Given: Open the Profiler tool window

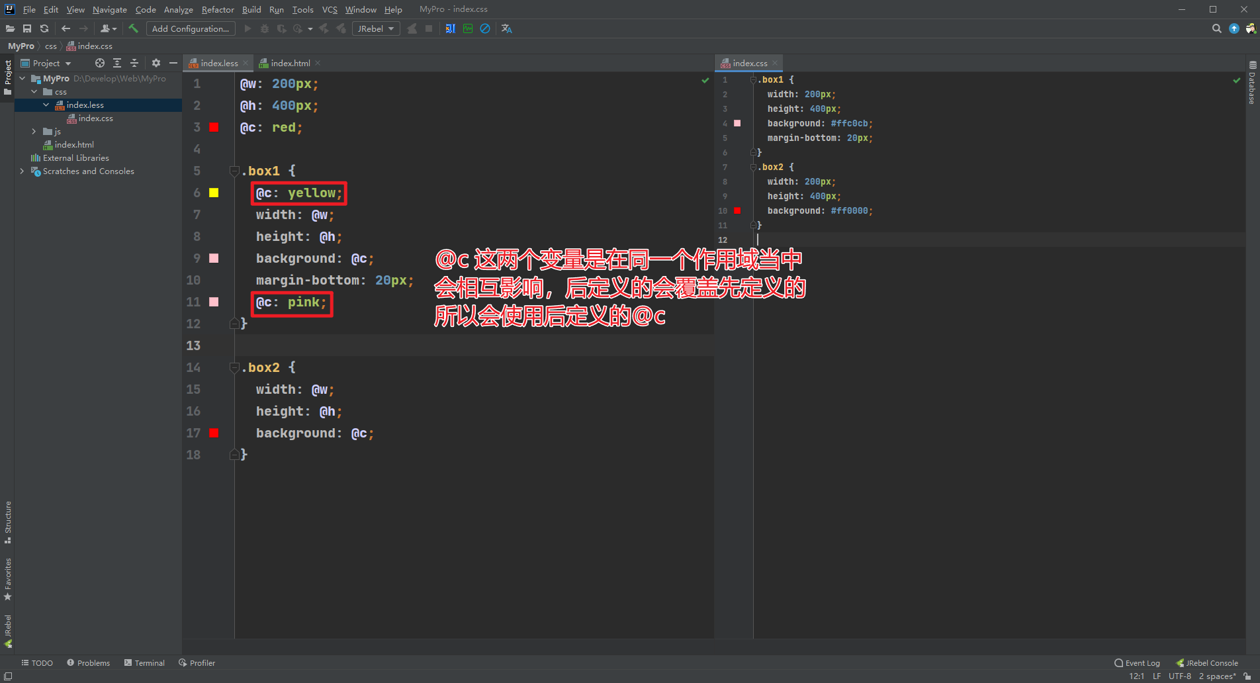Looking at the screenshot, I should pyautogui.click(x=197, y=662).
